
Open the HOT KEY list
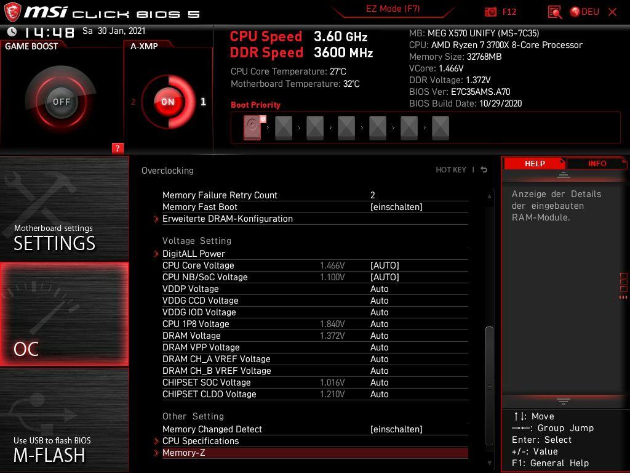[x=451, y=170]
